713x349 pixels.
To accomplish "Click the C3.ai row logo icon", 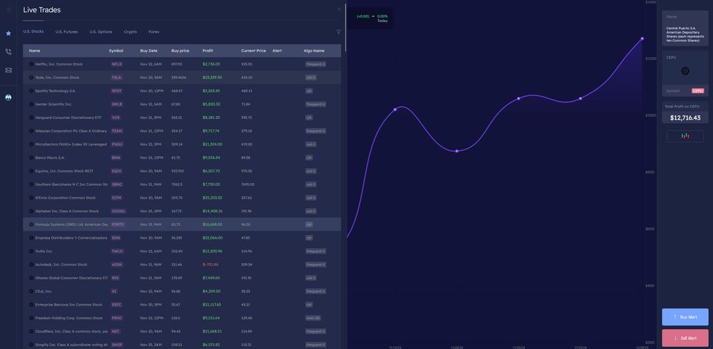I will [x=31, y=291].
